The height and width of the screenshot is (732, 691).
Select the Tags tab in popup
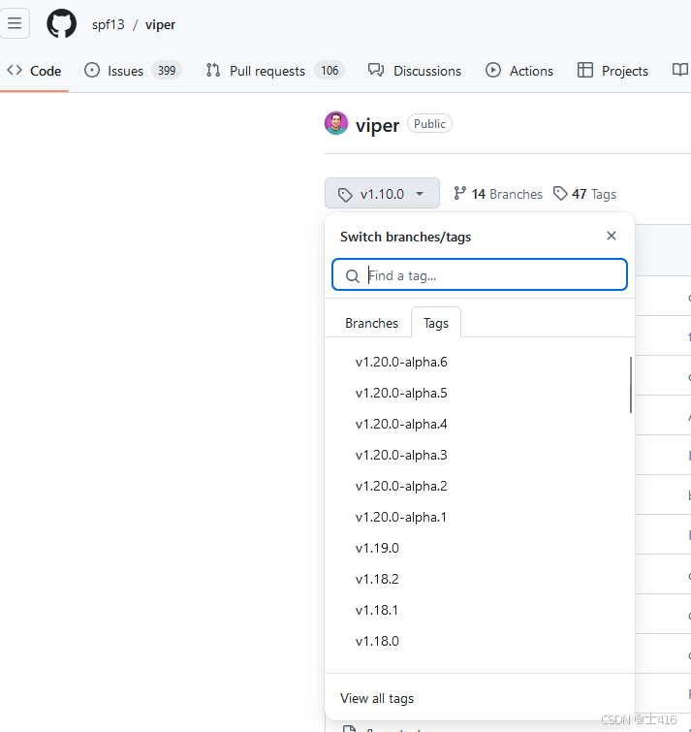tap(436, 323)
